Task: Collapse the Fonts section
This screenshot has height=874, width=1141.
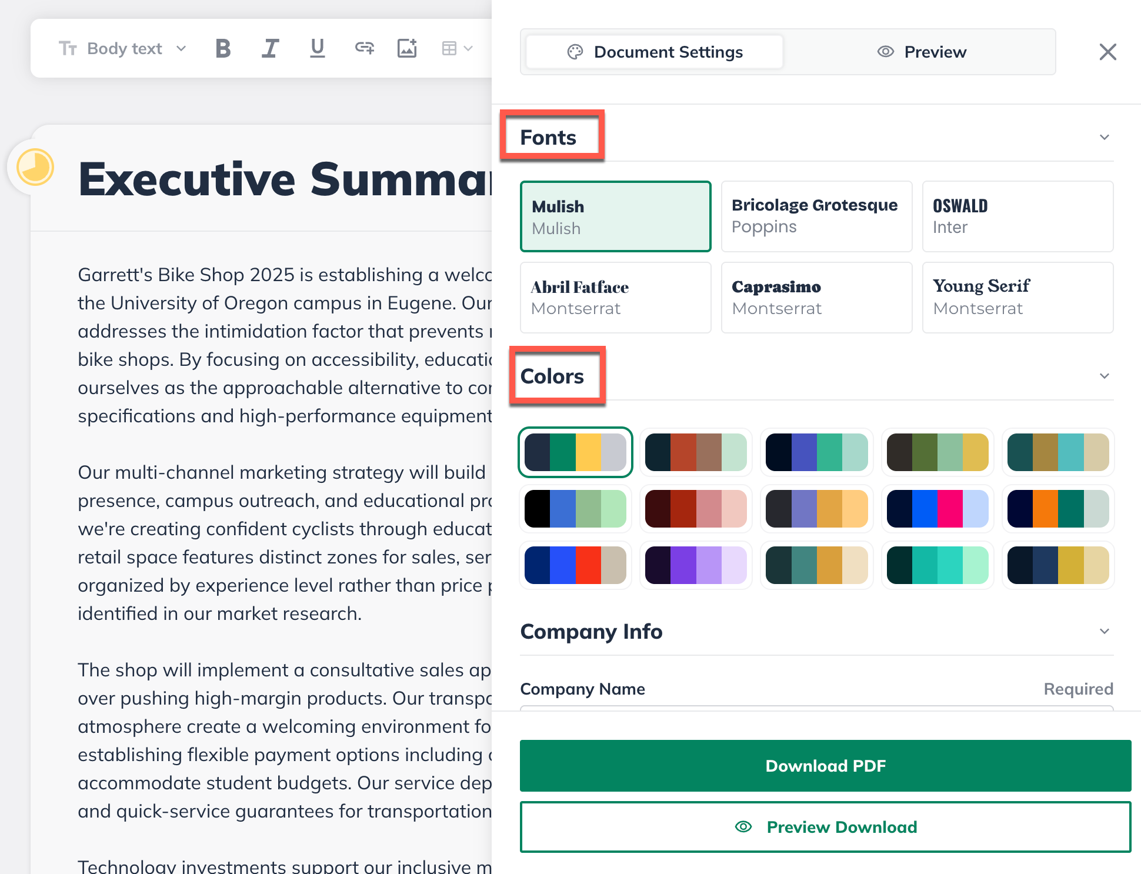Action: [1105, 136]
